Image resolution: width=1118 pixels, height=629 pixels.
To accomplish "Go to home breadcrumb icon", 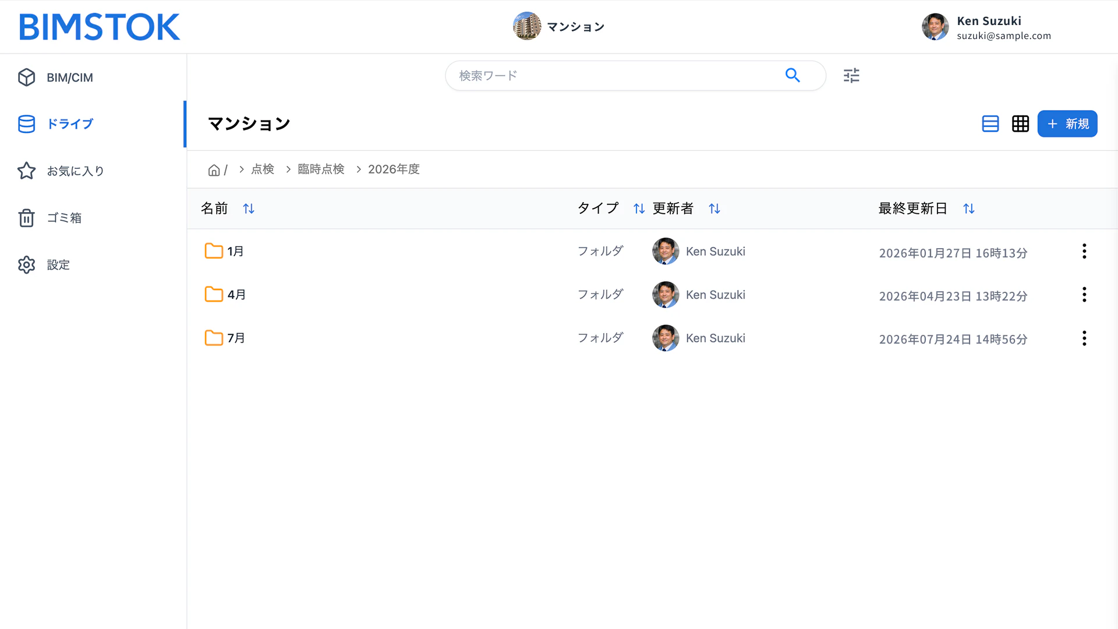I will (214, 169).
